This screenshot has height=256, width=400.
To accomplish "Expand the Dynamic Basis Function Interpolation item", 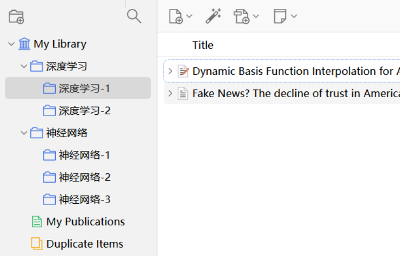I will [x=170, y=71].
